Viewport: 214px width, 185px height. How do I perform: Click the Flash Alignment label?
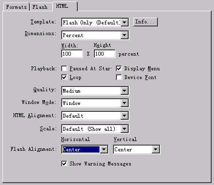[x=34, y=149]
